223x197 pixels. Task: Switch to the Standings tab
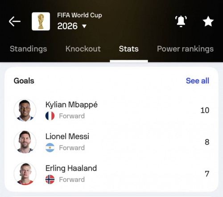29,49
